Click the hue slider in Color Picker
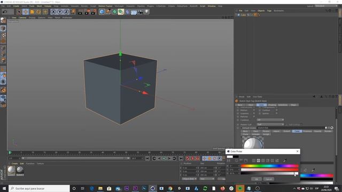Viewport: 342px width, 192px height. coord(269,166)
